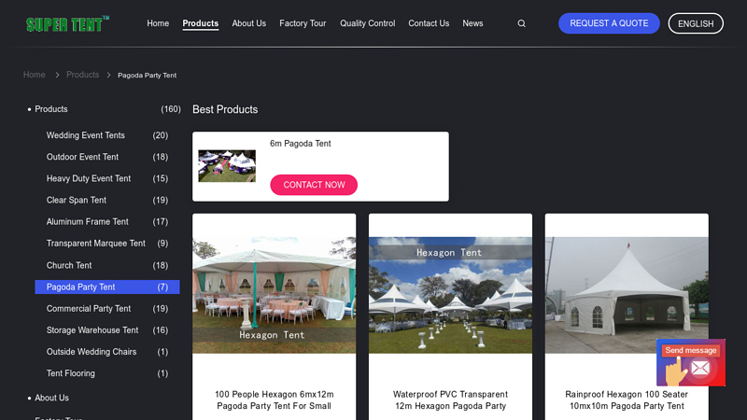The width and height of the screenshot is (747, 420).
Task: Click 100 People Hexagon 6mx12m product title
Action: click(274, 400)
